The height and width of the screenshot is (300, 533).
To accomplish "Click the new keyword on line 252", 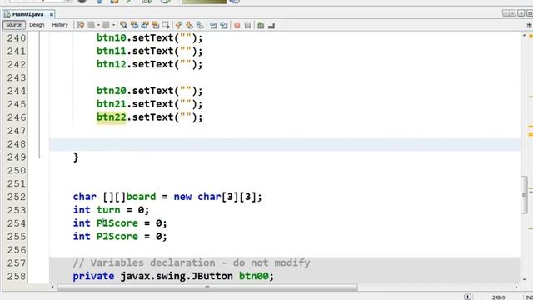I will (182, 197).
